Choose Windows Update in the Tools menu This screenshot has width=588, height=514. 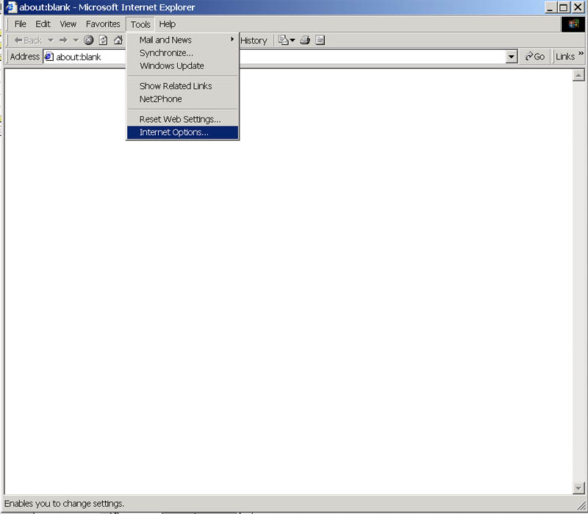(182, 65)
